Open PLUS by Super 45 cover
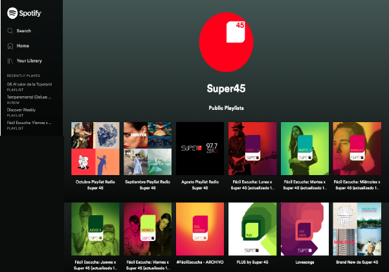Image resolution: width=389 pixels, height=272 pixels. pyautogui.click(x=252, y=229)
